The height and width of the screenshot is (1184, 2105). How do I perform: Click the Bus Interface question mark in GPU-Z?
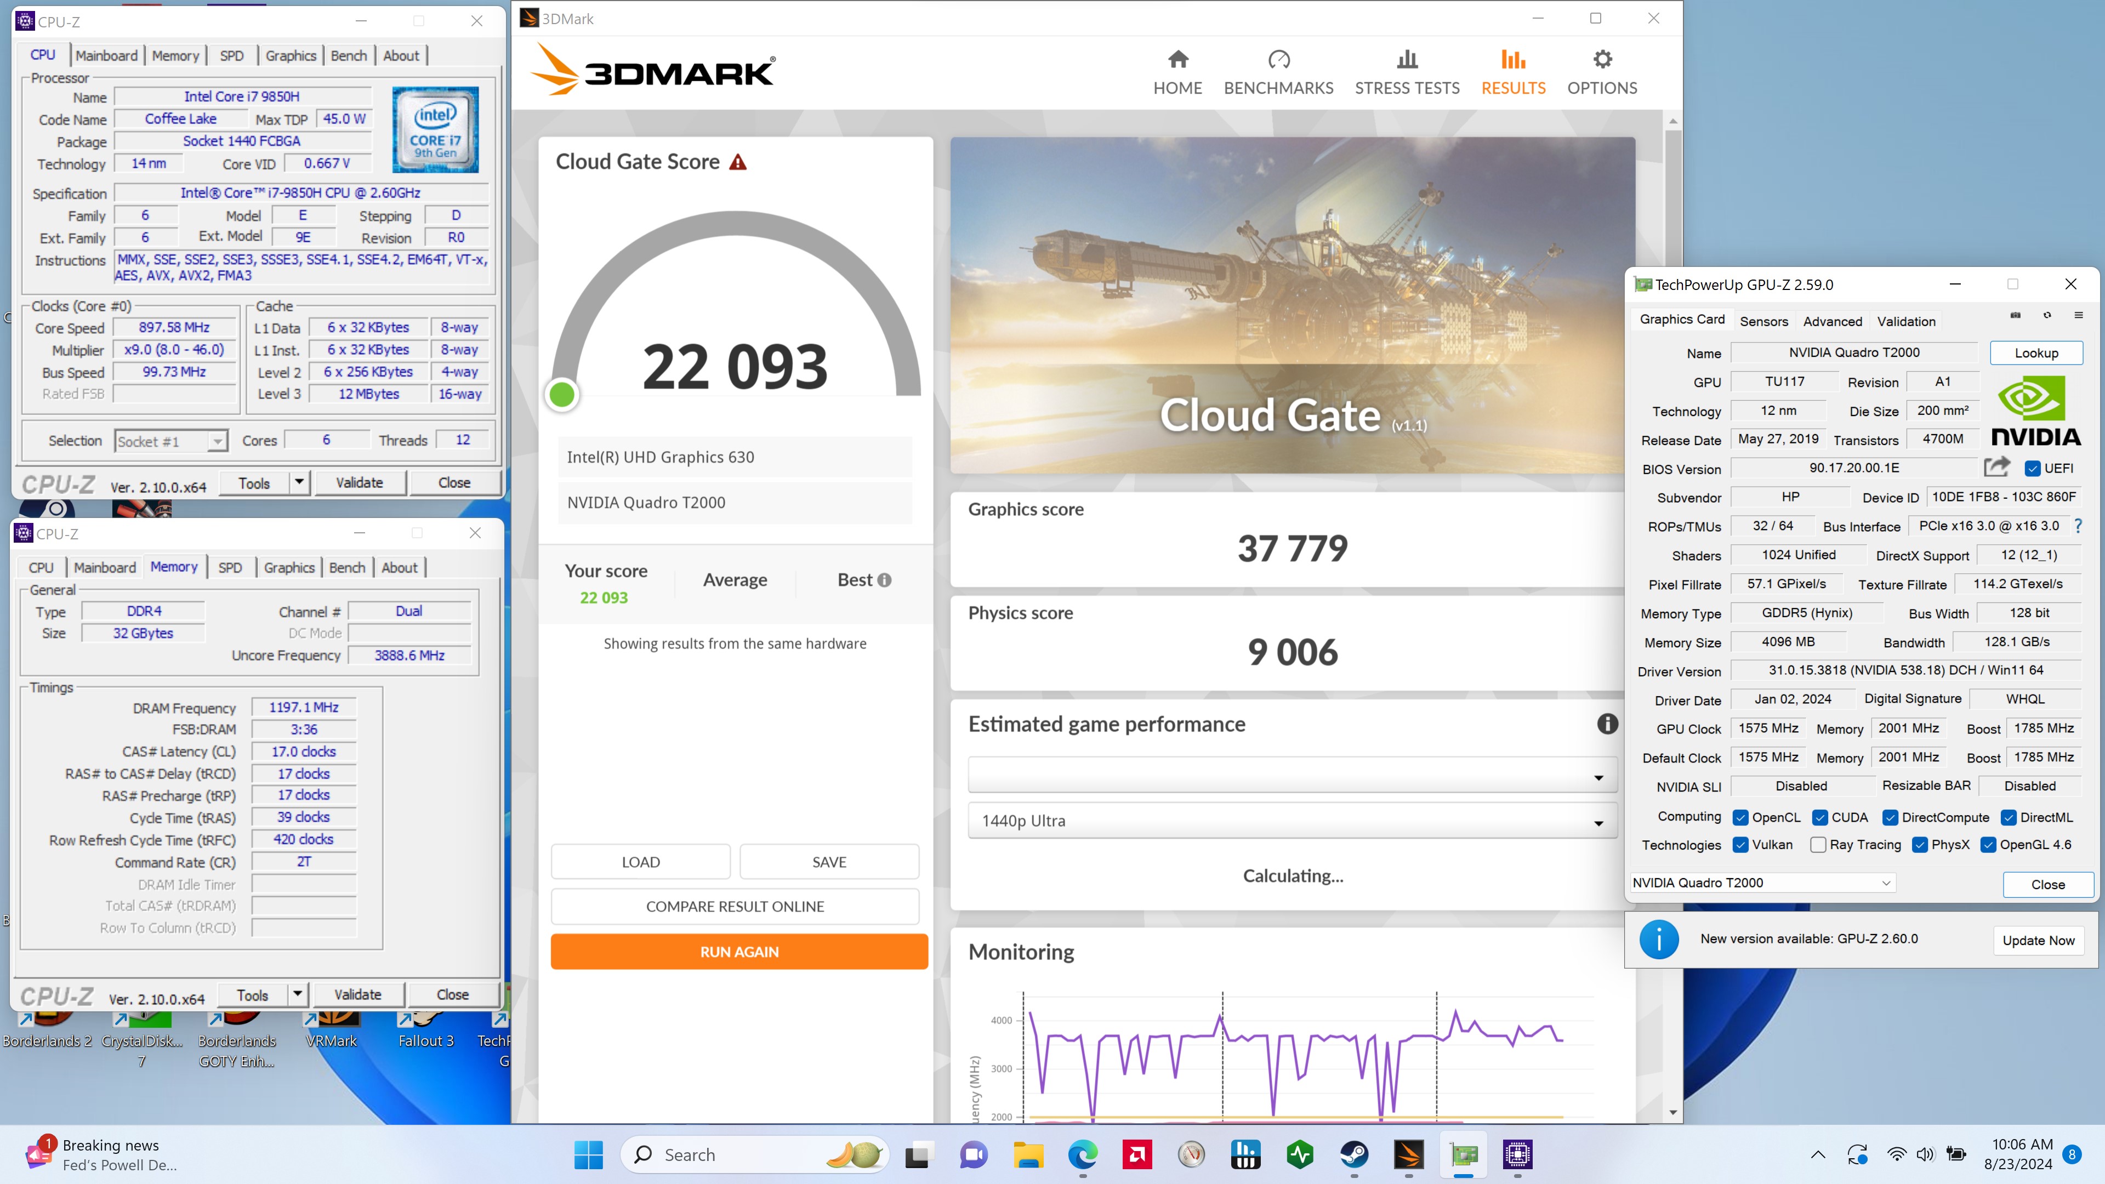2078,526
